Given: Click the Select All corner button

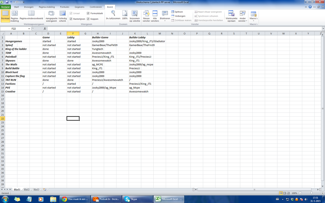Looking at the screenshot, I should click(x=2, y=34).
